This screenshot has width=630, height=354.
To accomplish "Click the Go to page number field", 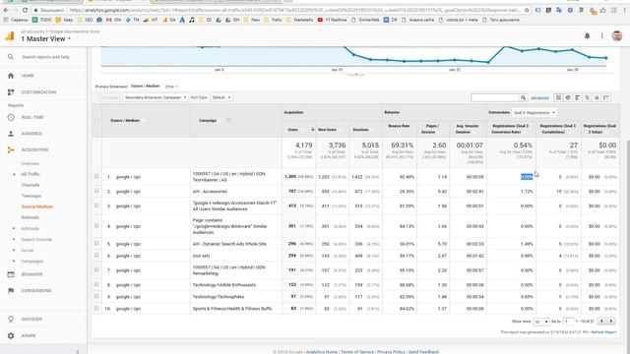I will pyautogui.click(x=568, y=322).
